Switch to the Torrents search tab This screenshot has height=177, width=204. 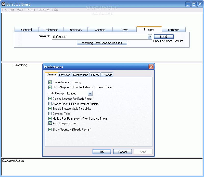pyautogui.click(x=173, y=30)
